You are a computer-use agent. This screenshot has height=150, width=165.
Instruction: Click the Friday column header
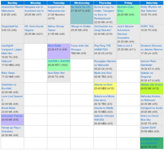click(128, 3)
